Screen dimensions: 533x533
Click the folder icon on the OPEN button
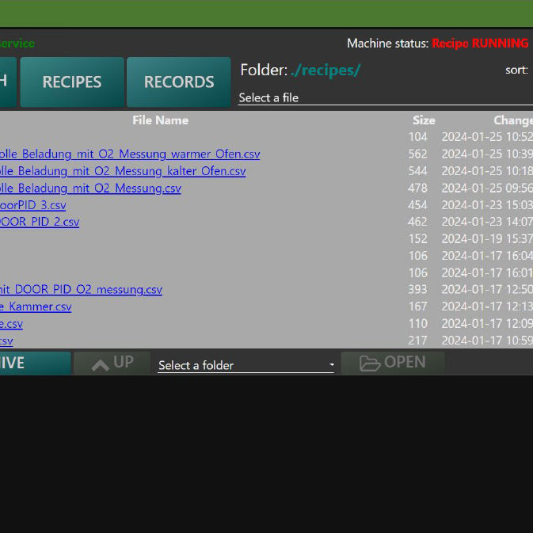pos(370,364)
